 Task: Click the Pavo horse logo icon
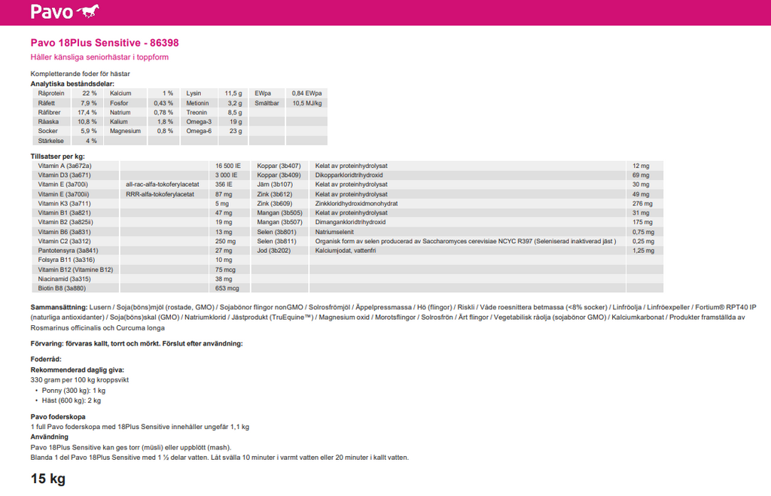coord(87,12)
